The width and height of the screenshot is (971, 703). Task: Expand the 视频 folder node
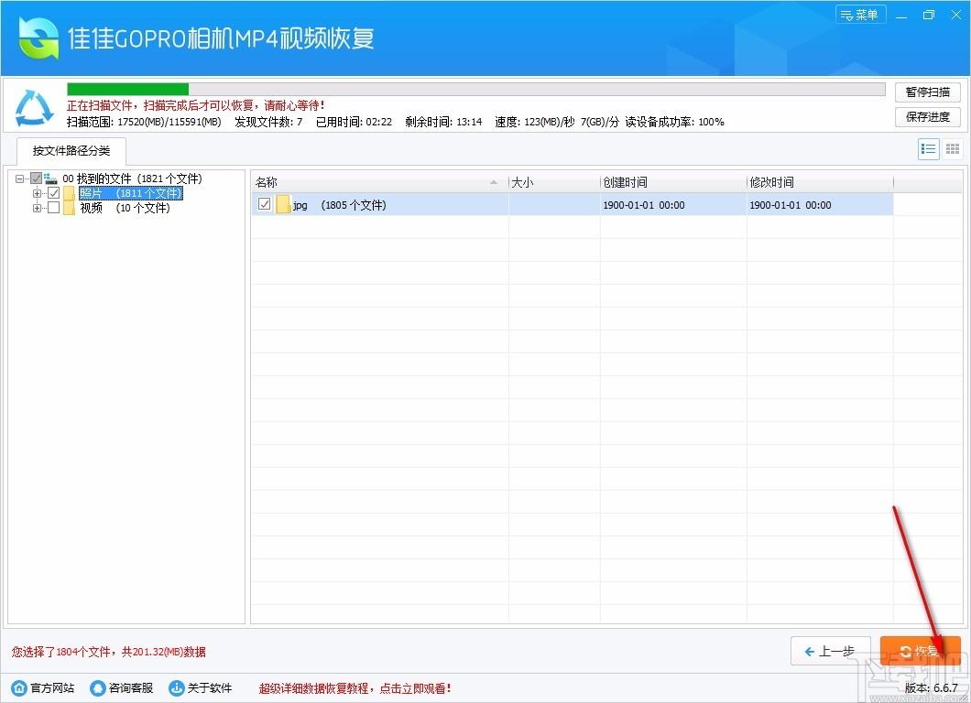[x=38, y=208]
